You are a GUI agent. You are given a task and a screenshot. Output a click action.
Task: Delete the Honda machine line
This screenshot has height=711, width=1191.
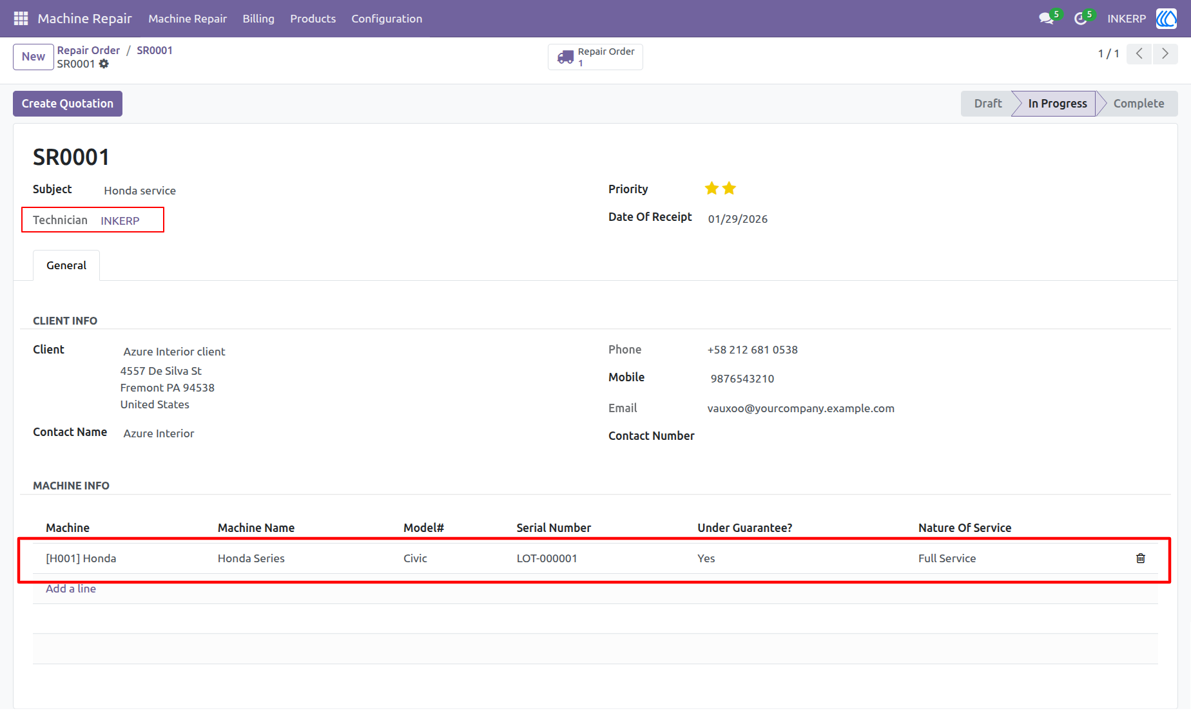[1140, 558]
